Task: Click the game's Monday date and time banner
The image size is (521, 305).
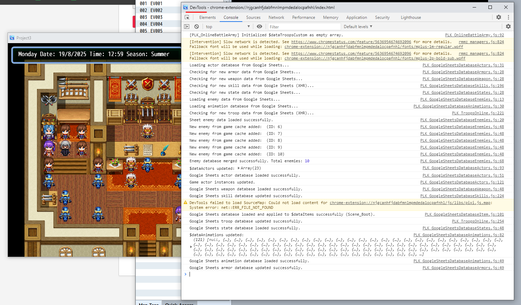Action: (x=97, y=54)
